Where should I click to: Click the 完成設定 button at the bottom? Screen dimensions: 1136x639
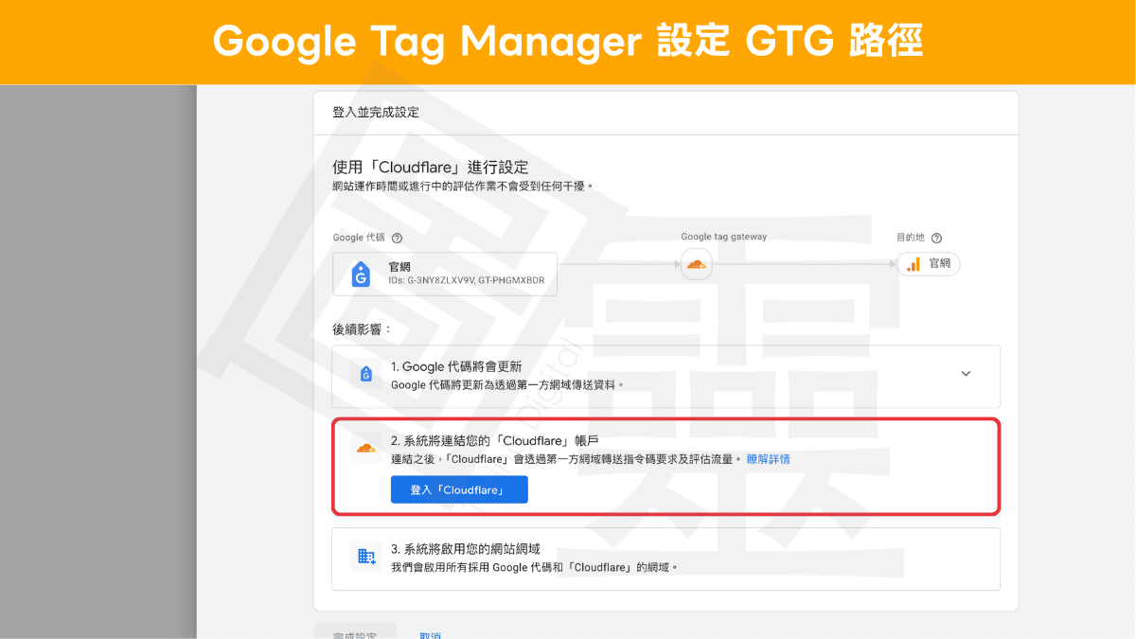pyautogui.click(x=354, y=634)
